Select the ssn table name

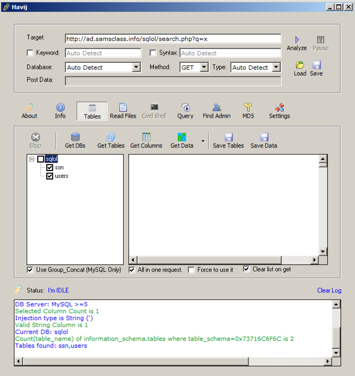[59, 167]
